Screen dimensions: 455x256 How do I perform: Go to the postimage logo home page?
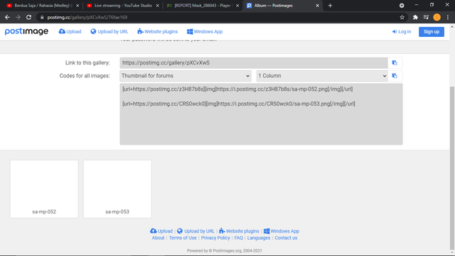26,31
